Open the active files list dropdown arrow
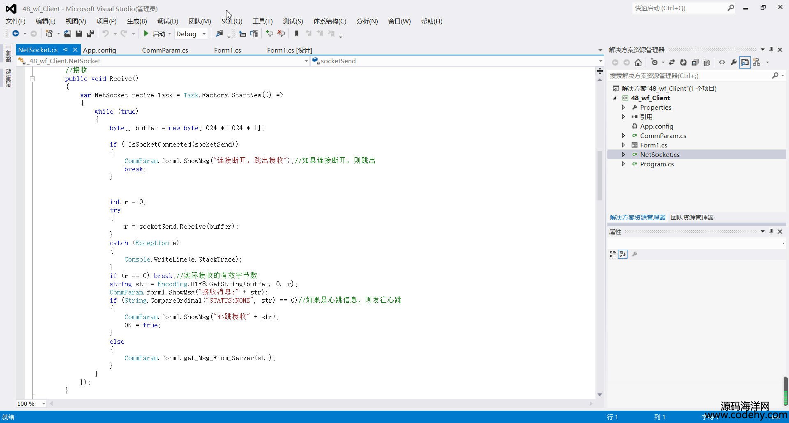Viewport: 789px width, 423px height. (600, 50)
